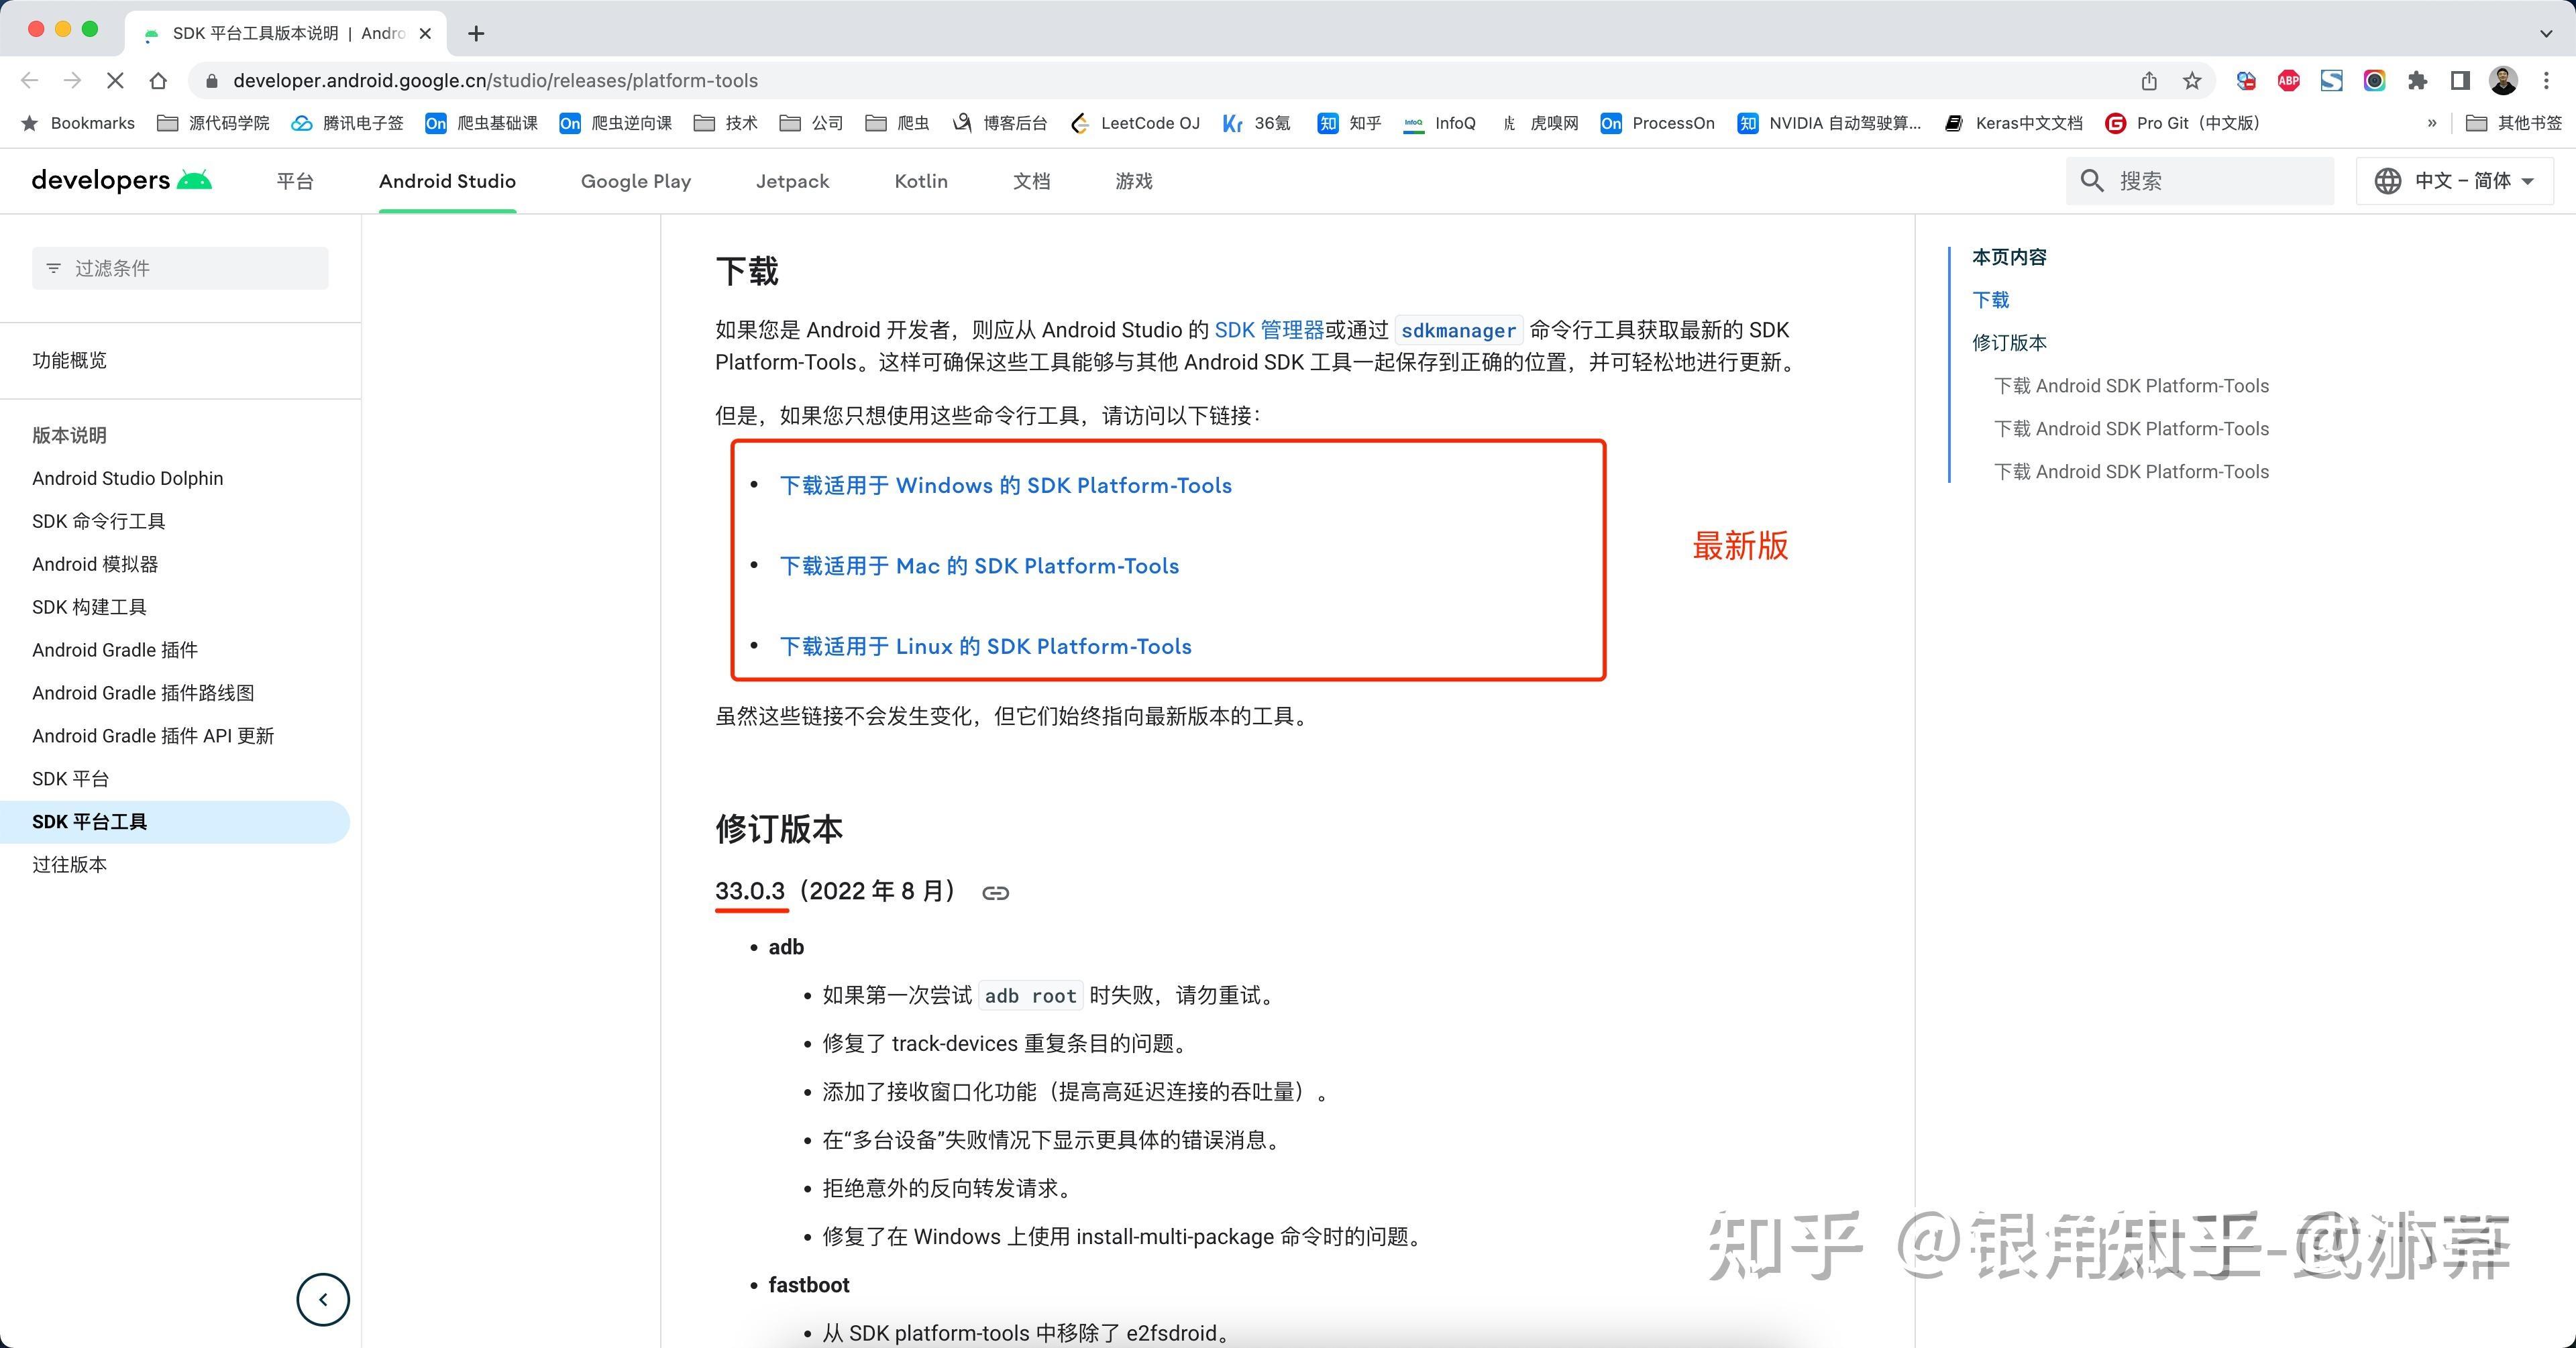Screen dimensions: 2576x1348
Task: Click the search magnifier icon
Action: 2092,181
